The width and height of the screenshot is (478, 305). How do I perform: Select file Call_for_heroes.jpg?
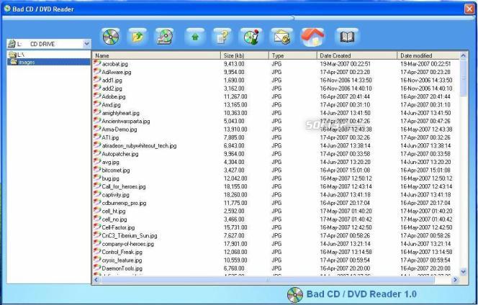(124, 187)
